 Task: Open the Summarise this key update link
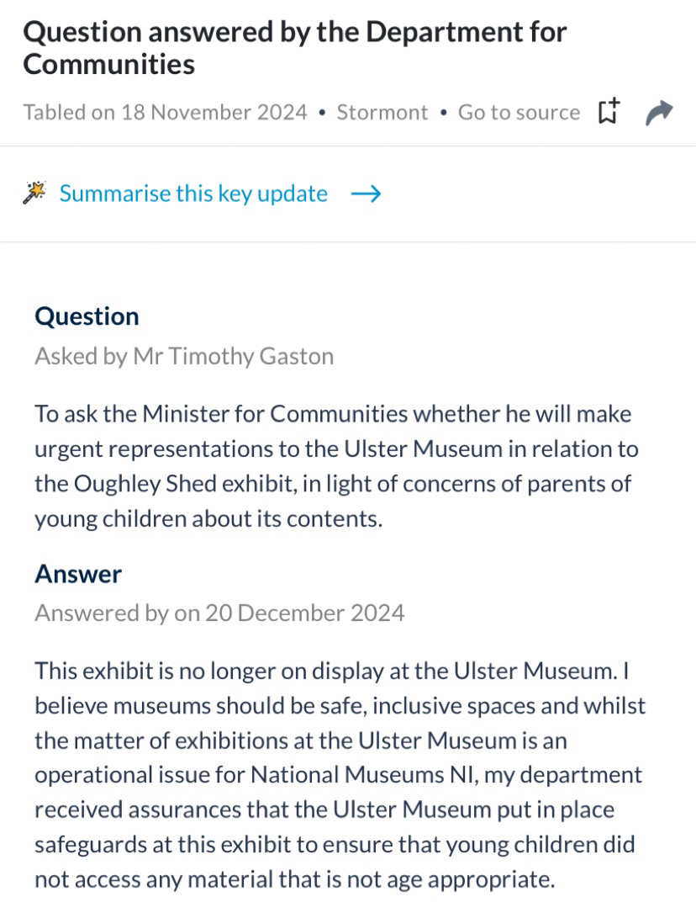193,194
